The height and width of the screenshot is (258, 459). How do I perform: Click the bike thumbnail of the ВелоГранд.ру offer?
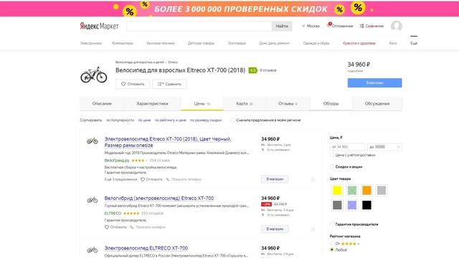click(93, 141)
